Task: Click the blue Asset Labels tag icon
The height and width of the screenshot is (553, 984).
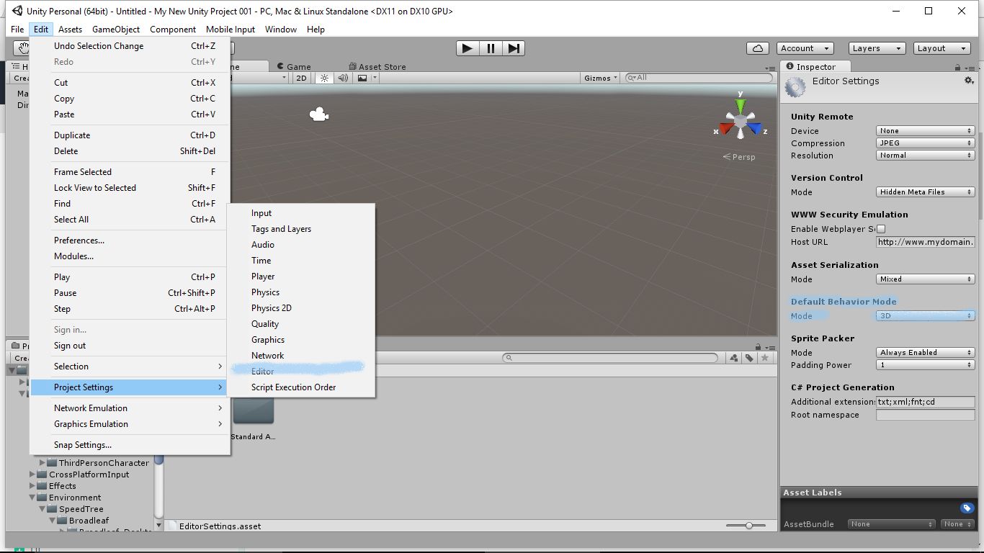Action: (x=967, y=507)
